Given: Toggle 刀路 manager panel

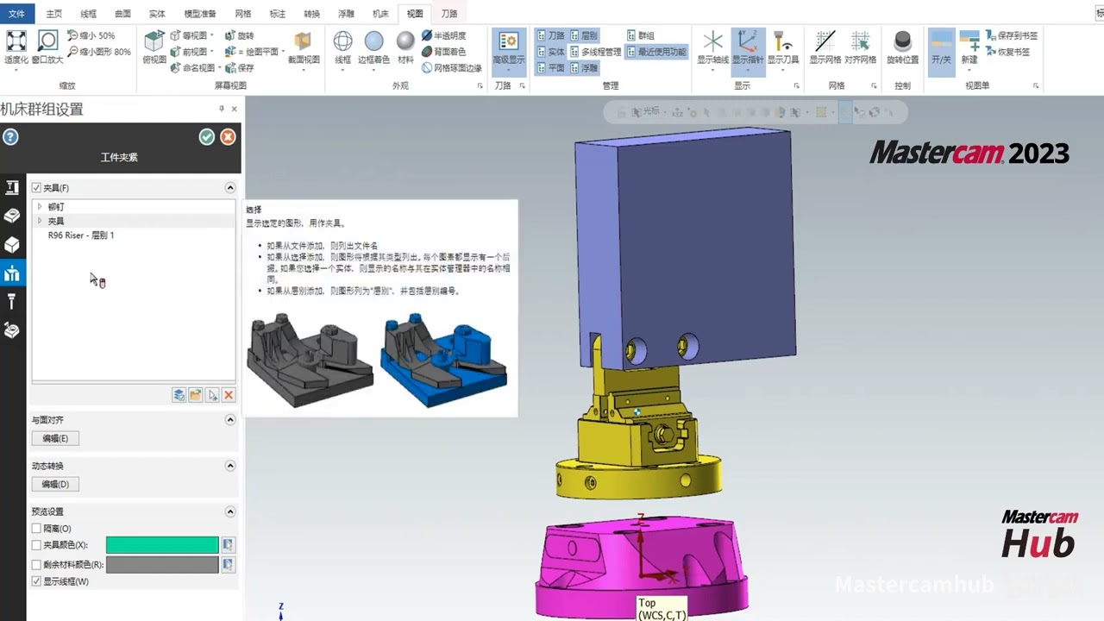Looking at the screenshot, I should click(x=550, y=36).
